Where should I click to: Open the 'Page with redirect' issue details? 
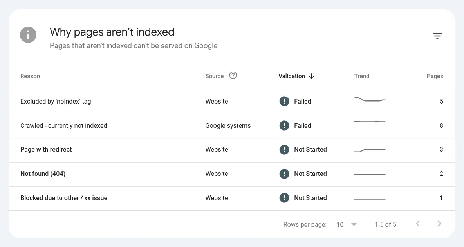[x=46, y=150]
